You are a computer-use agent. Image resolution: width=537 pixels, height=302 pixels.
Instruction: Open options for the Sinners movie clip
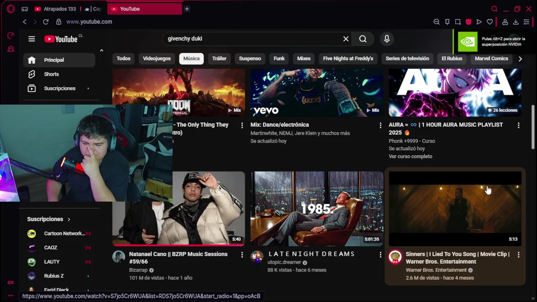[519, 255]
